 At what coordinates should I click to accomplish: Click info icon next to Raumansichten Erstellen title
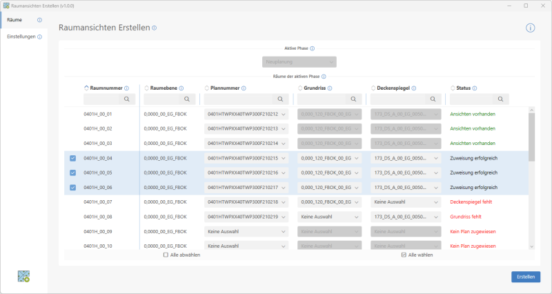(155, 28)
